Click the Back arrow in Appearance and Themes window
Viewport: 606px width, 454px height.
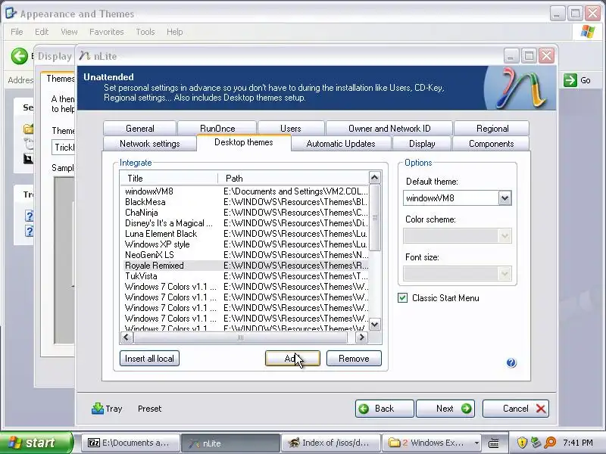(x=20, y=56)
